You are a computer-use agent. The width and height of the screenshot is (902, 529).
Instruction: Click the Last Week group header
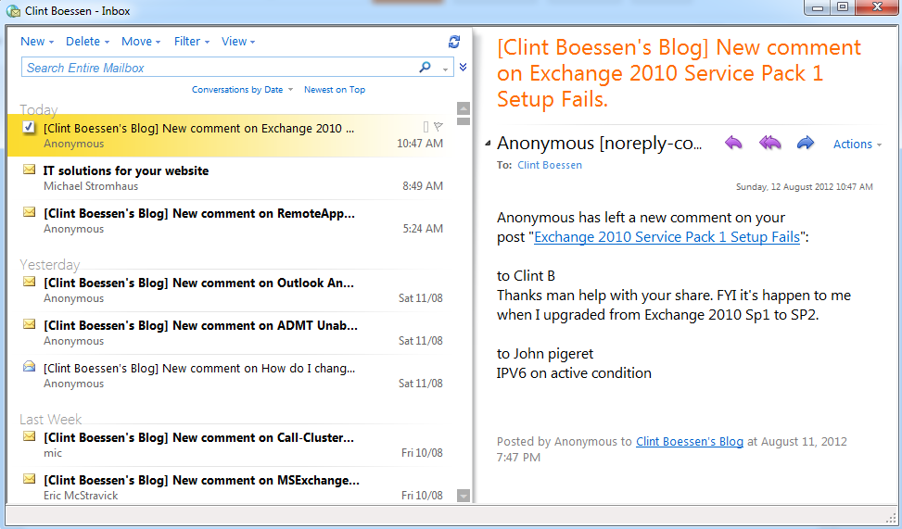pos(51,419)
